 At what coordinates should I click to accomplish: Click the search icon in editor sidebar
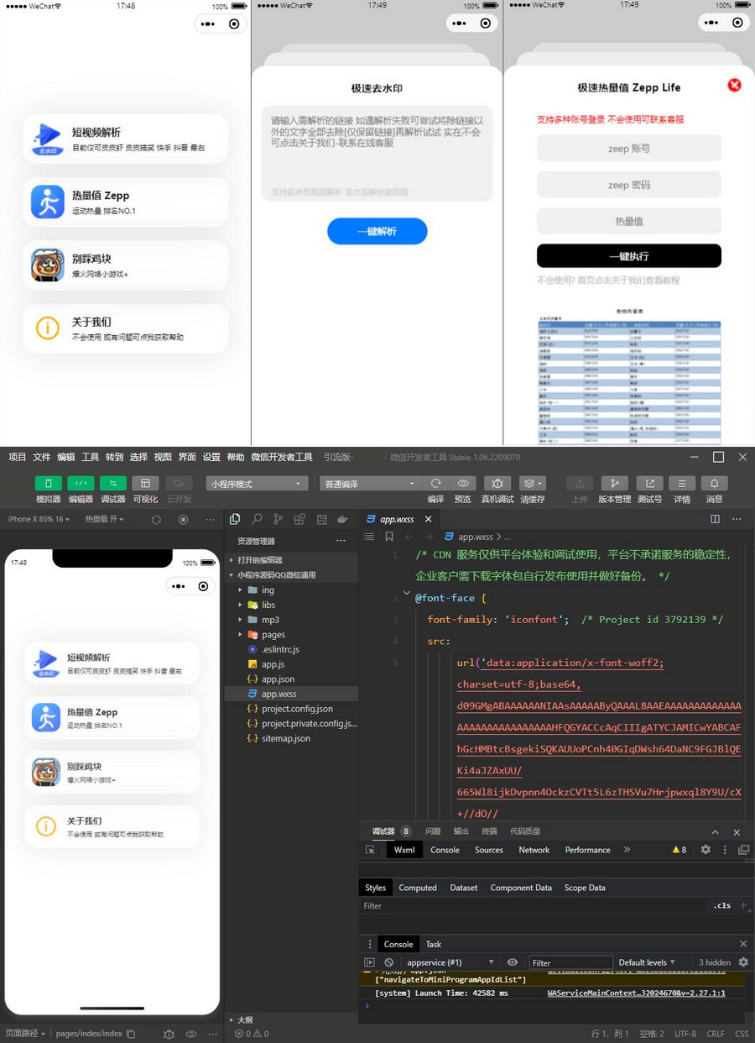click(x=257, y=519)
